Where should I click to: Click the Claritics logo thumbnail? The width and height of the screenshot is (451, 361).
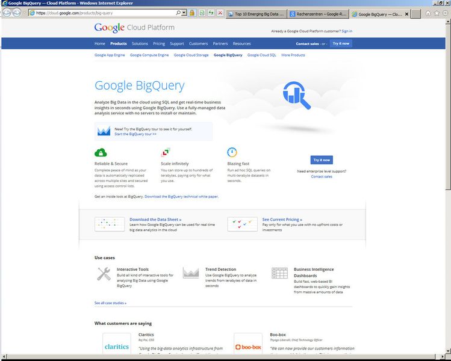(x=117, y=344)
